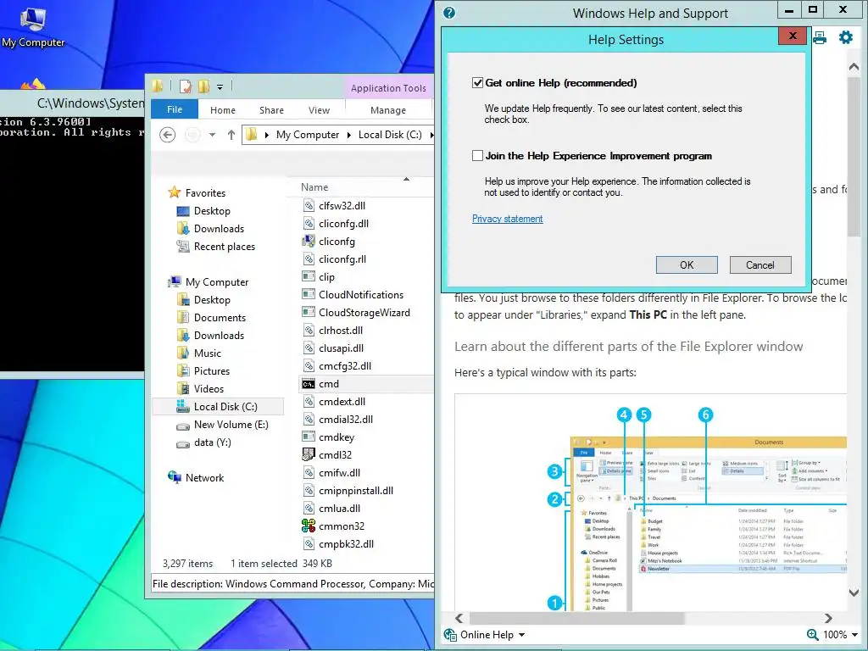Image resolution: width=868 pixels, height=651 pixels.
Task: Expand the chevron after My Computer in address bar
Action: point(348,135)
